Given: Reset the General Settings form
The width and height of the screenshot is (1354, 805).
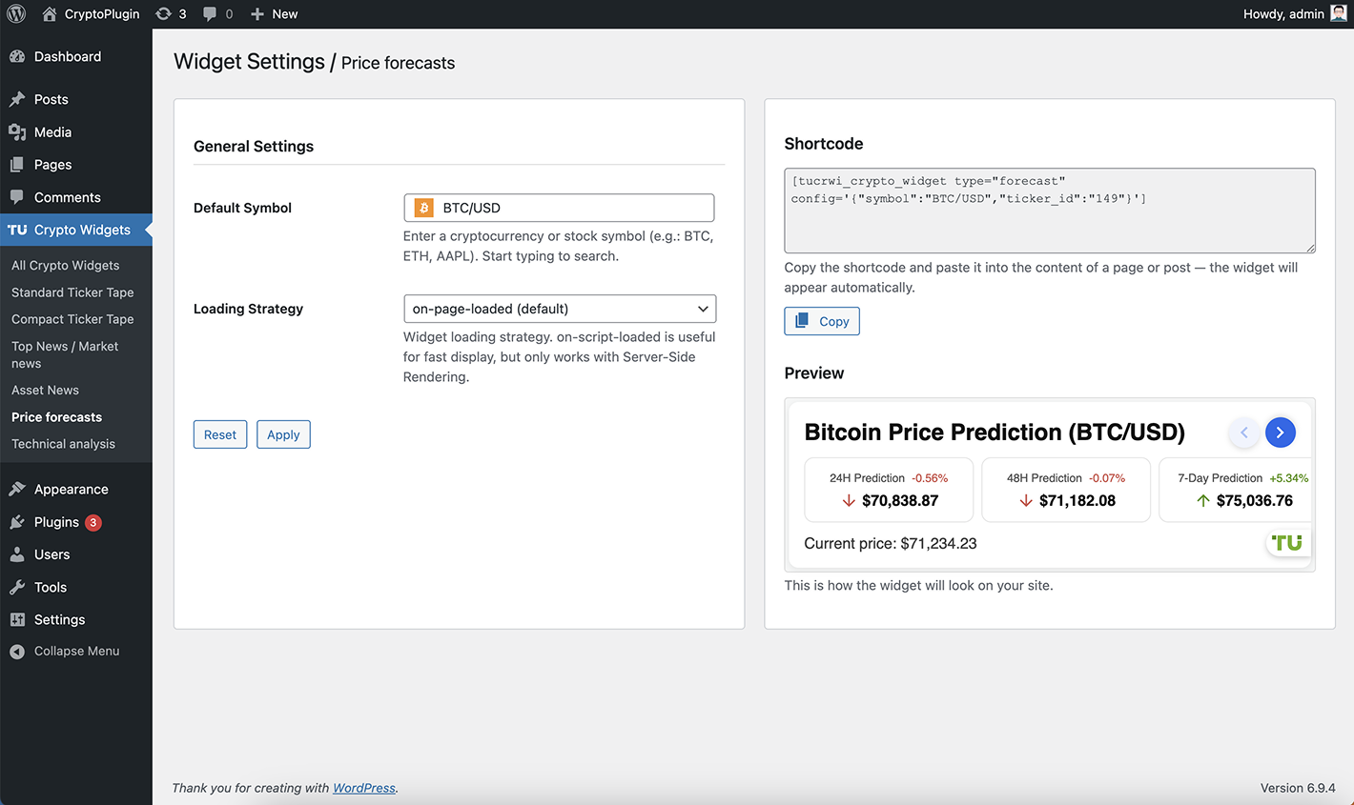Looking at the screenshot, I should [x=219, y=433].
